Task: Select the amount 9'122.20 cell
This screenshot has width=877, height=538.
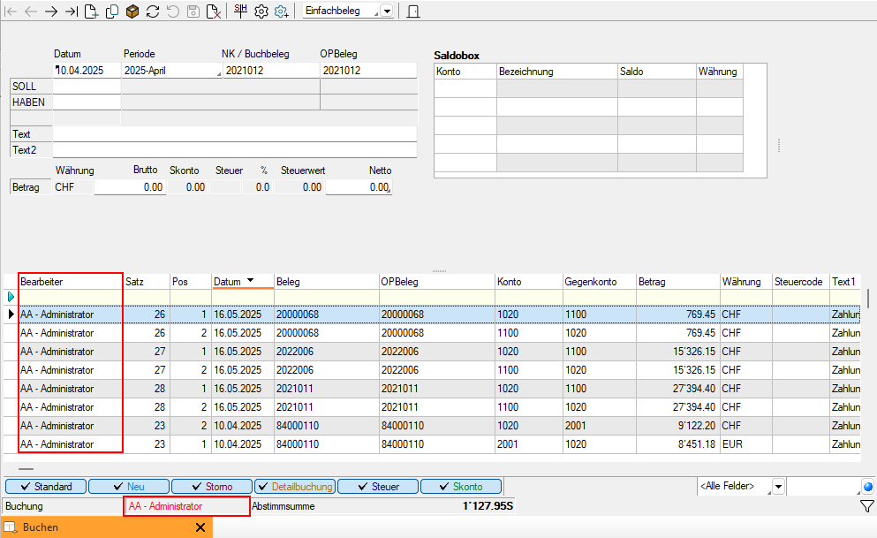Action: pos(677,426)
